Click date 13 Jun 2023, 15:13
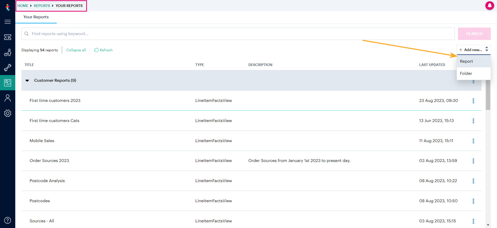 [436, 121]
